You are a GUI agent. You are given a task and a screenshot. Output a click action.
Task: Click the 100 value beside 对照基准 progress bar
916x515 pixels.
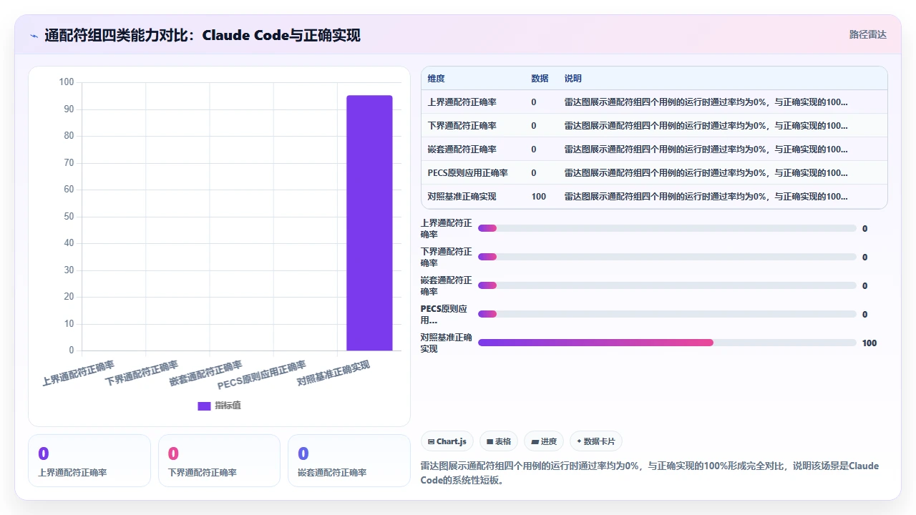click(x=869, y=343)
